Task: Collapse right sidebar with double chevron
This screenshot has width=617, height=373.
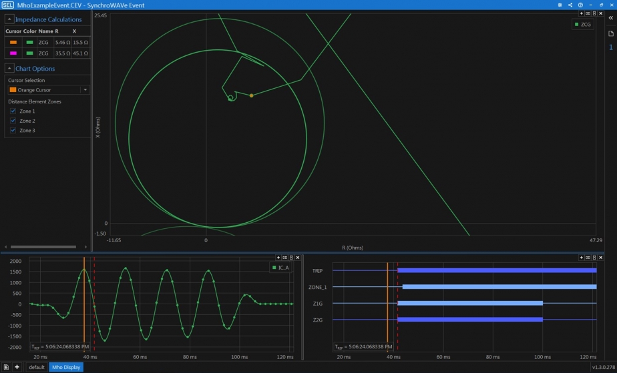Action: [x=610, y=18]
